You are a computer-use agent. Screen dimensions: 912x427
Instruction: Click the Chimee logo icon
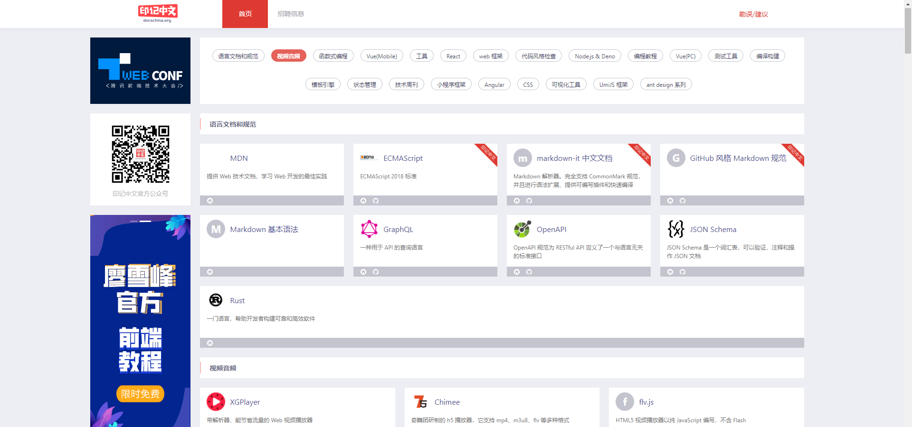[420, 402]
